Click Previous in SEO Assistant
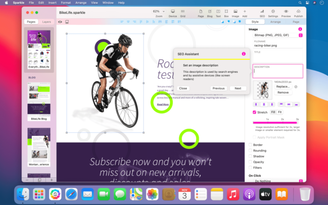The width and height of the screenshot is (328, 205). pyautogui.click(x=219, y=88)
